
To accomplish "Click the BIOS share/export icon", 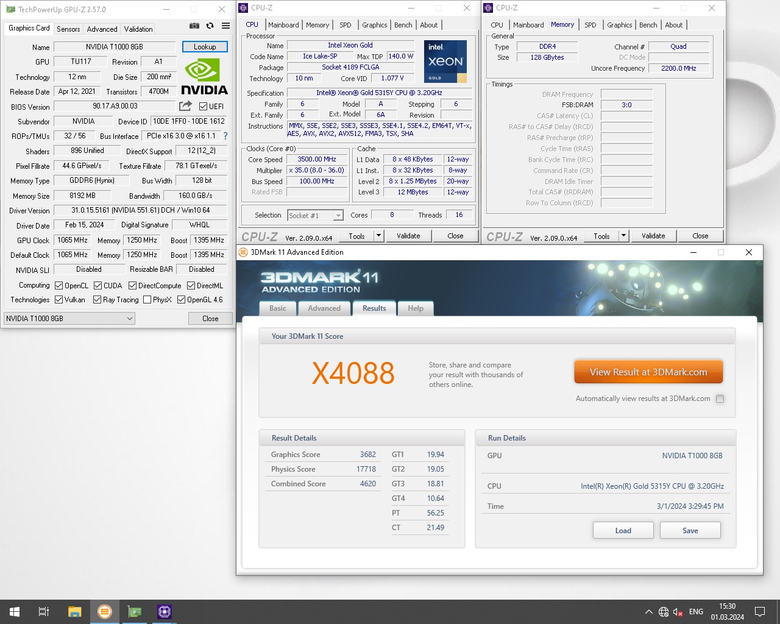I will click(x=186, y=106).
